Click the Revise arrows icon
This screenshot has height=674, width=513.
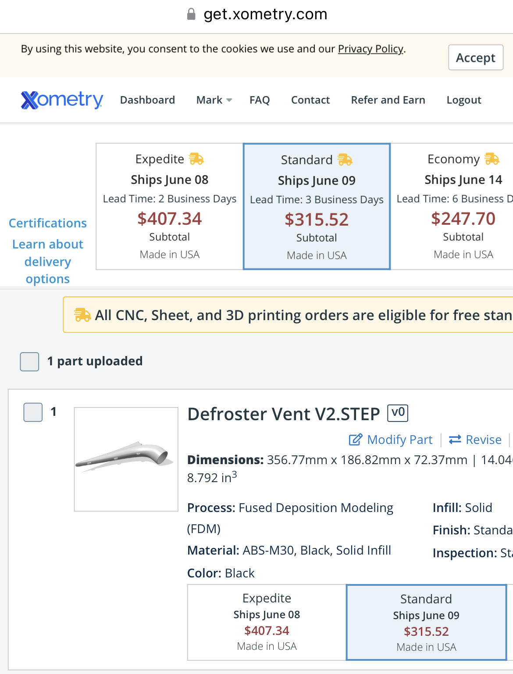point(455,440)
